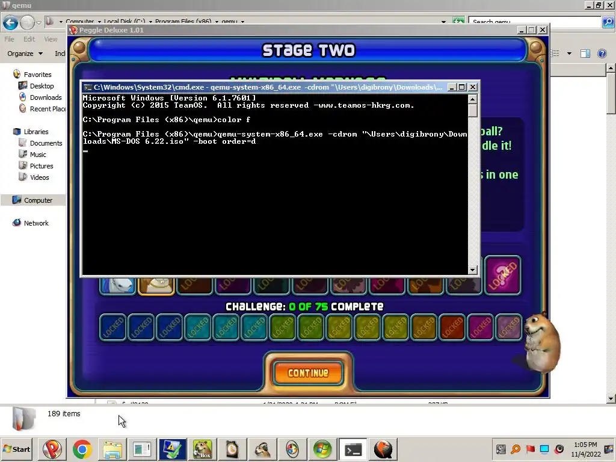Open Explorer Help with the question mark icon

(x=602, y=54)
